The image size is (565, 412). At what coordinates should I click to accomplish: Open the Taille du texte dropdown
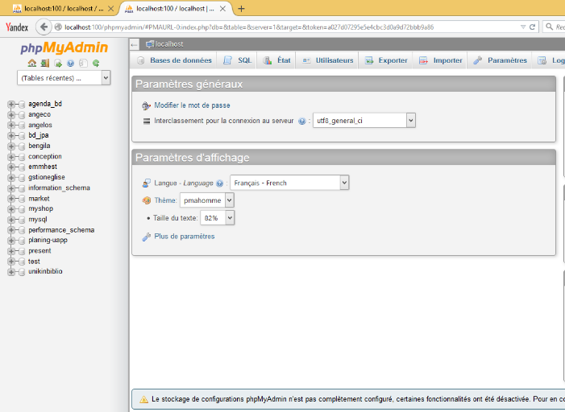click(217, 217)
